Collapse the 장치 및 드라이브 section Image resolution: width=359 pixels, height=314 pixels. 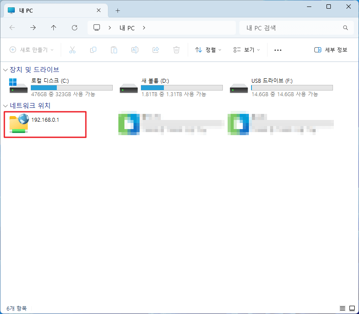point(4,69)
